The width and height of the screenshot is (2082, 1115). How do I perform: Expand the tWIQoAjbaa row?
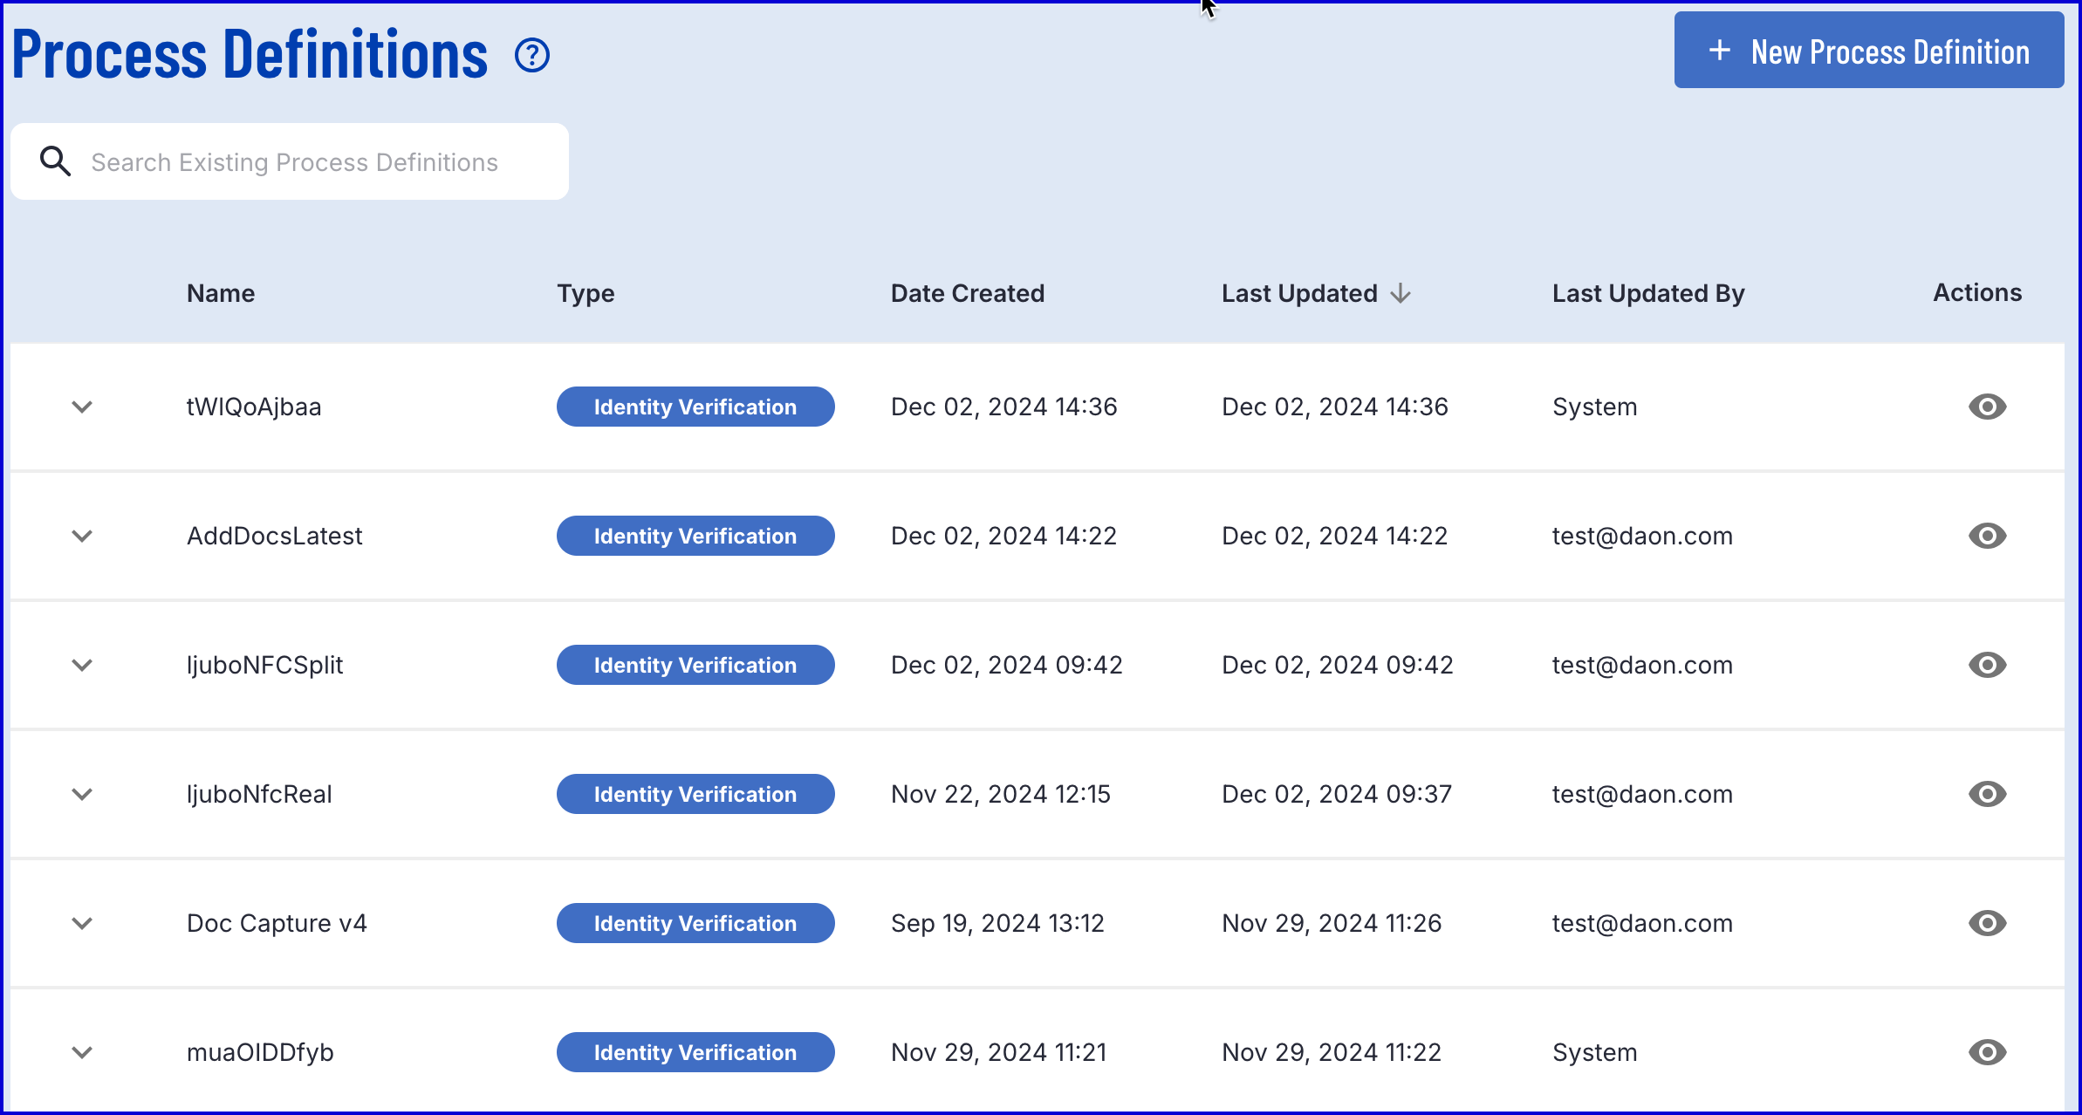(x=82, y=407)
